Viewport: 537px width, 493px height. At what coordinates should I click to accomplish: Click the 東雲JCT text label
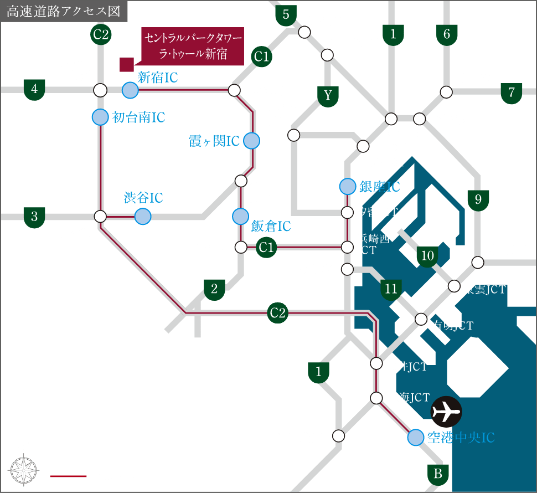click(486, 290)
